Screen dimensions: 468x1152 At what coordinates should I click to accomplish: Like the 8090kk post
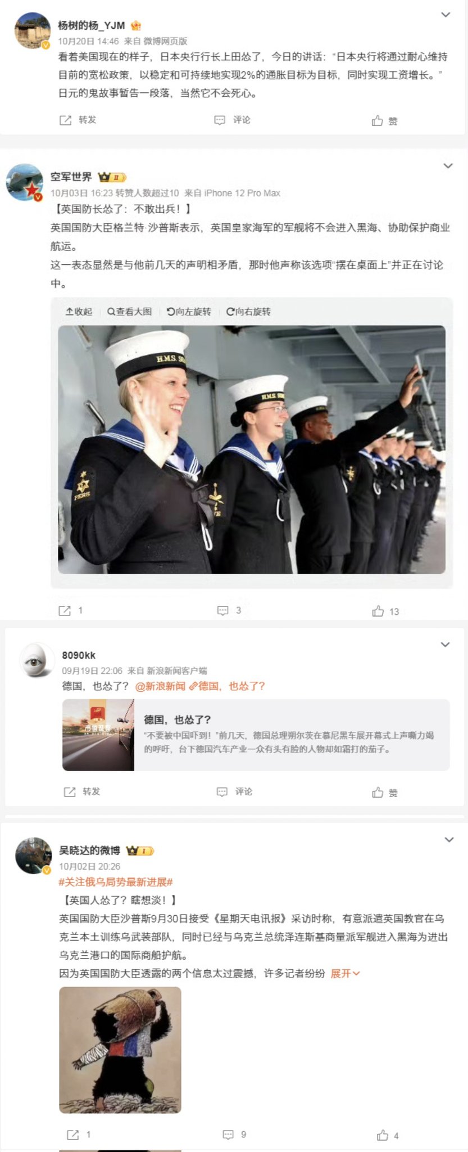[x=384, y=792]
